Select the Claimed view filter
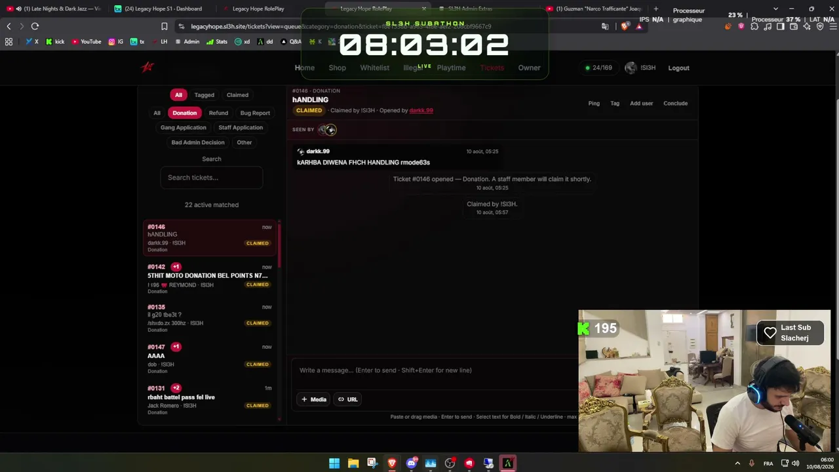This screenshot has height=472, width=839. pos(237,95)
